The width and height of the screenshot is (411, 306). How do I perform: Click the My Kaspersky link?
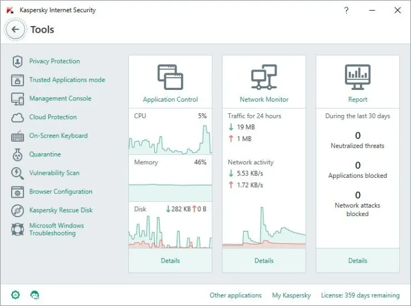click(x=291, y=295)
